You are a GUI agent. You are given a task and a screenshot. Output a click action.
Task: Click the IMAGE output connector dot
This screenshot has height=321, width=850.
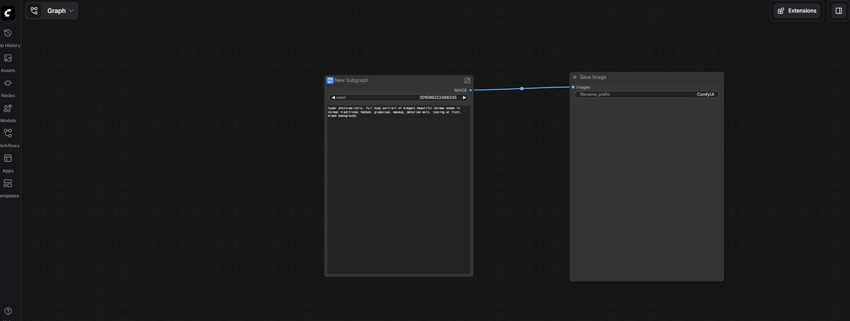470,90
